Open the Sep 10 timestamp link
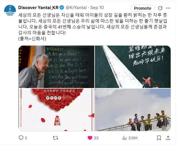Screen dimensions: 178x146 pyautogui.click(x=97, y=8)
